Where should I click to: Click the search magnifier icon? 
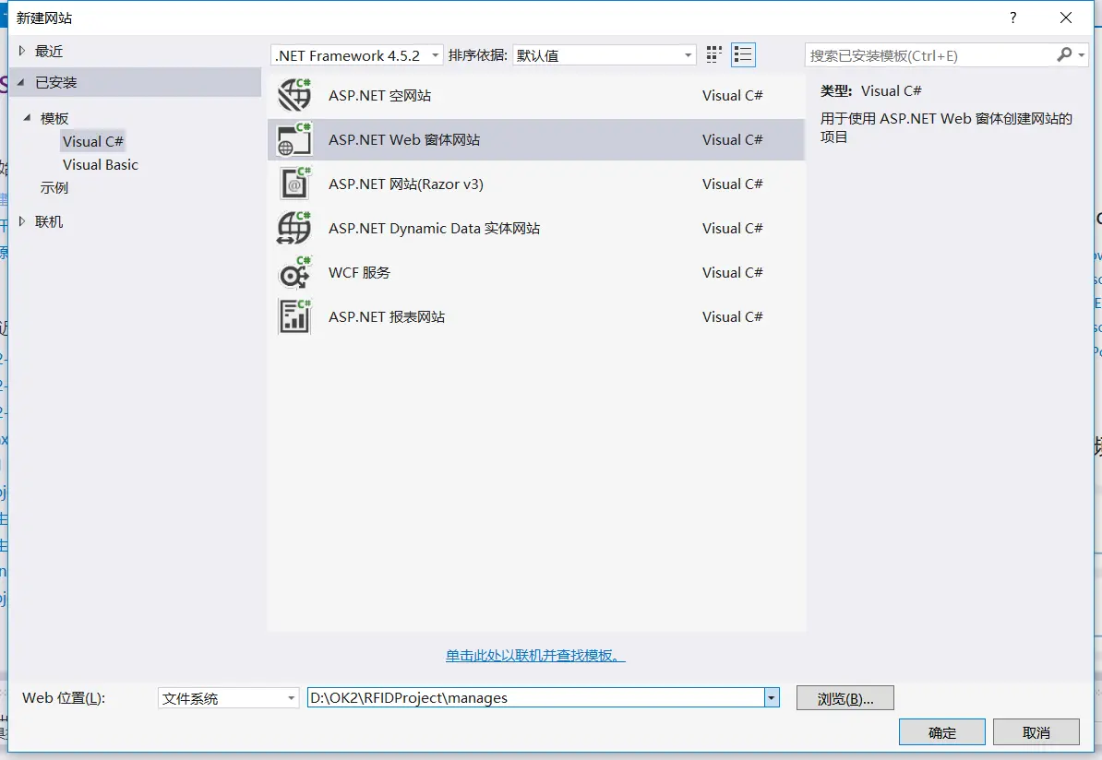click(x=1065, y=54)
